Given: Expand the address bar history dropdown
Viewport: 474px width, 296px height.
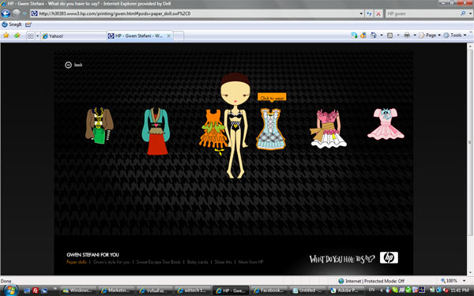Looking at the screenshot, I should coord(361,13).
